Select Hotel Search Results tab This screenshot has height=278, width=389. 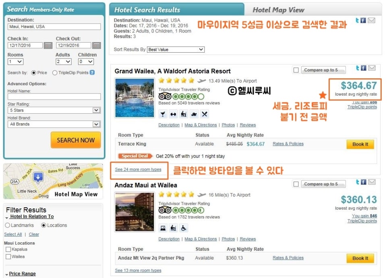click(x=147, y=10)
